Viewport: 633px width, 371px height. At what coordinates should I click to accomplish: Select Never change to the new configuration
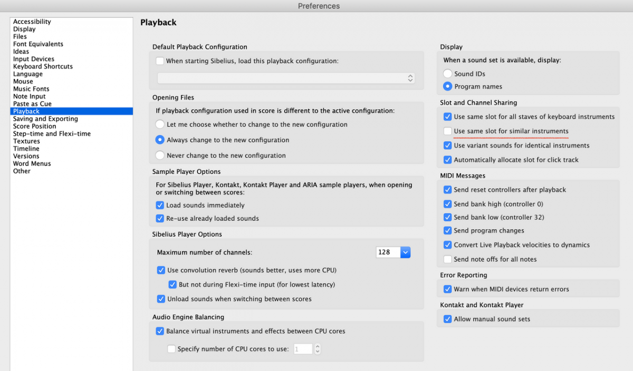point(160,155)
